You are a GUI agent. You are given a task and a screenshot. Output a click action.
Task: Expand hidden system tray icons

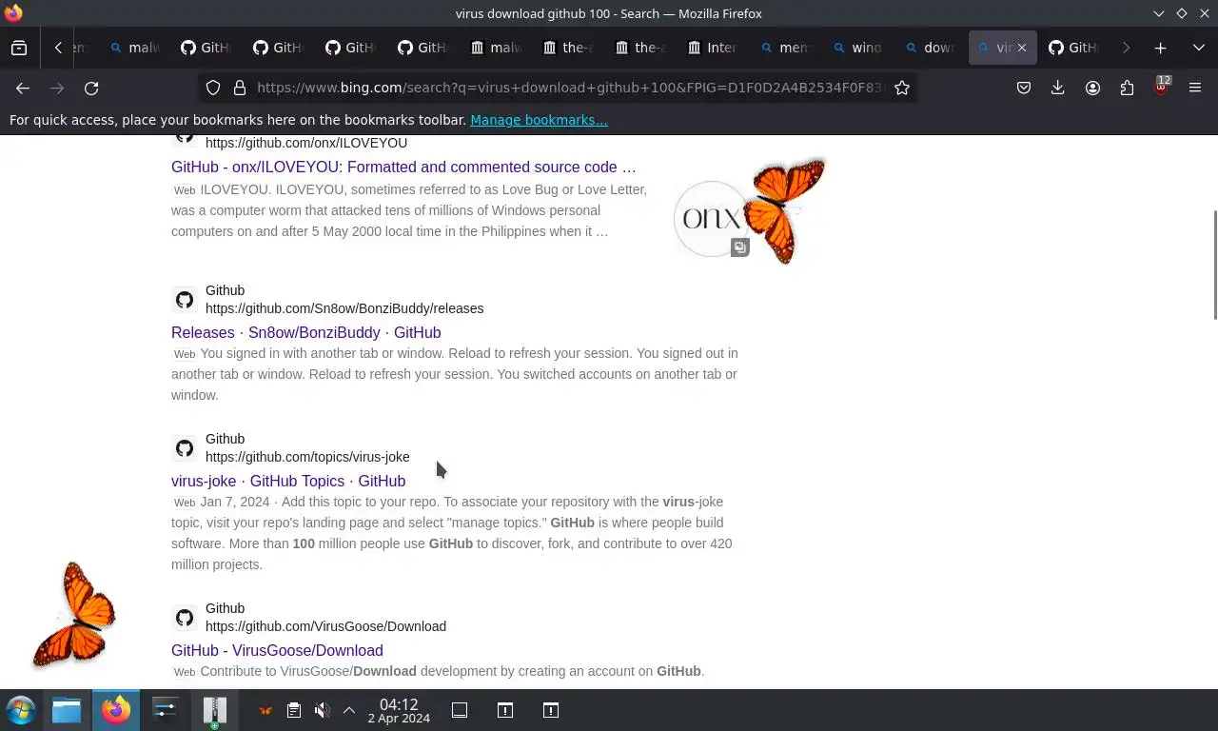coord(349,710)
